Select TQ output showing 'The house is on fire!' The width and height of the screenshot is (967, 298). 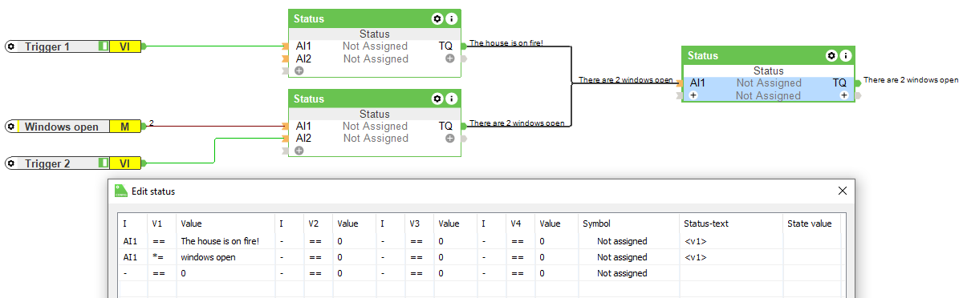445,46
